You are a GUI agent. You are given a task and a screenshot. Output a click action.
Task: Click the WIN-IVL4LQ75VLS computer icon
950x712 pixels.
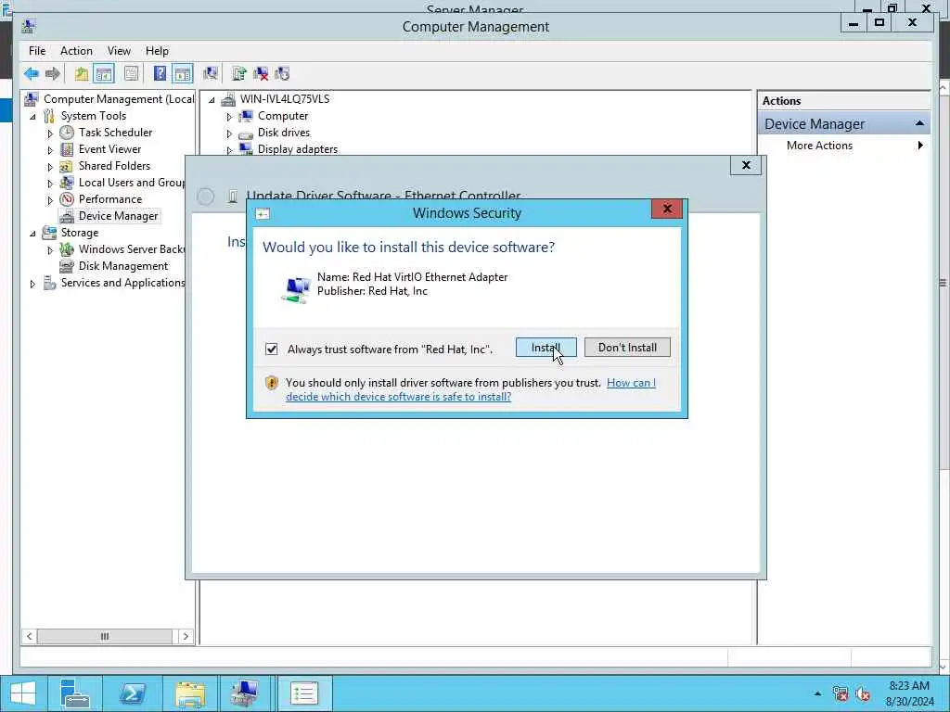[x=228, y=98]
